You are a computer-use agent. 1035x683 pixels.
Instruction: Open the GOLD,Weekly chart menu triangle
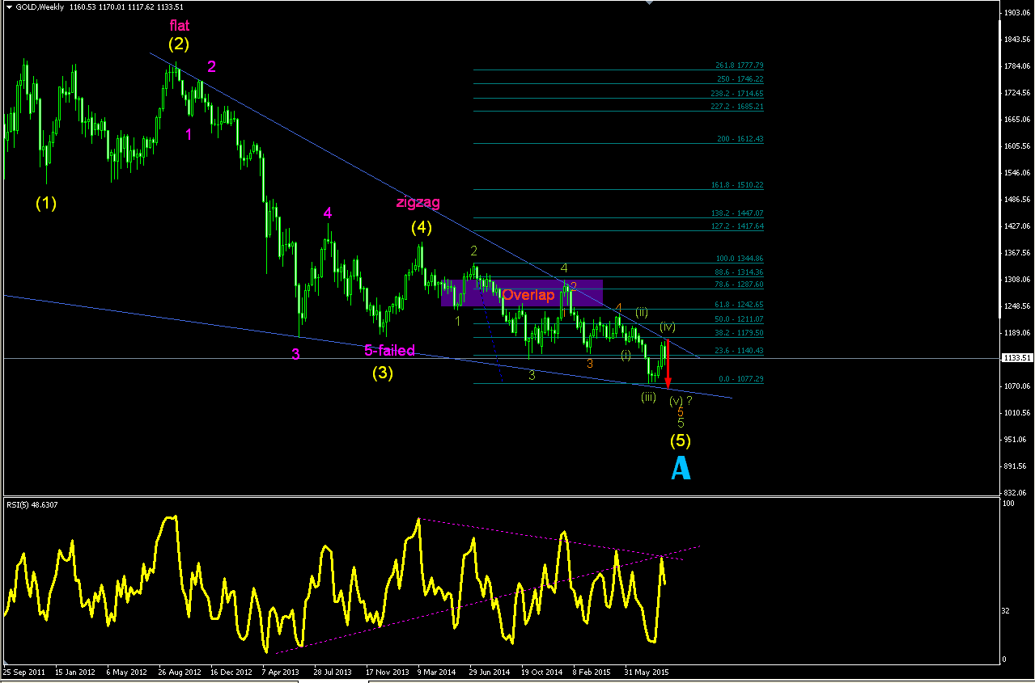coord(9,7)
